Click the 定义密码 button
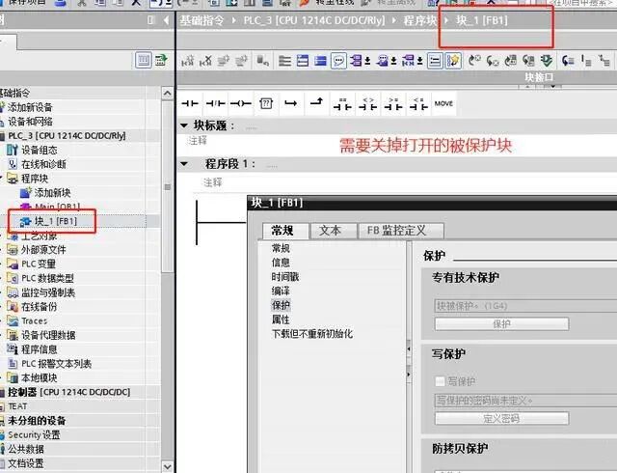The height and width of the screenshot is (473, 617). pyautogui.click(x=501, y=418)
